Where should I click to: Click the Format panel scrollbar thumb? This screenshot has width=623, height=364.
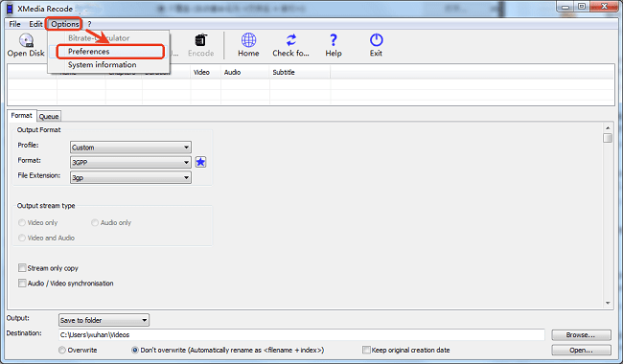pos(608,138)
